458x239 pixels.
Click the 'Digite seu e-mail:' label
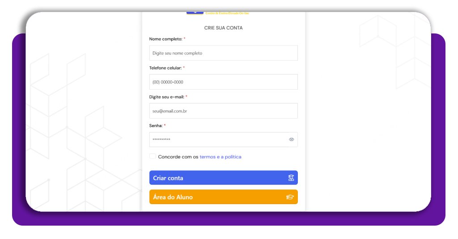click(x=166, y=97)
